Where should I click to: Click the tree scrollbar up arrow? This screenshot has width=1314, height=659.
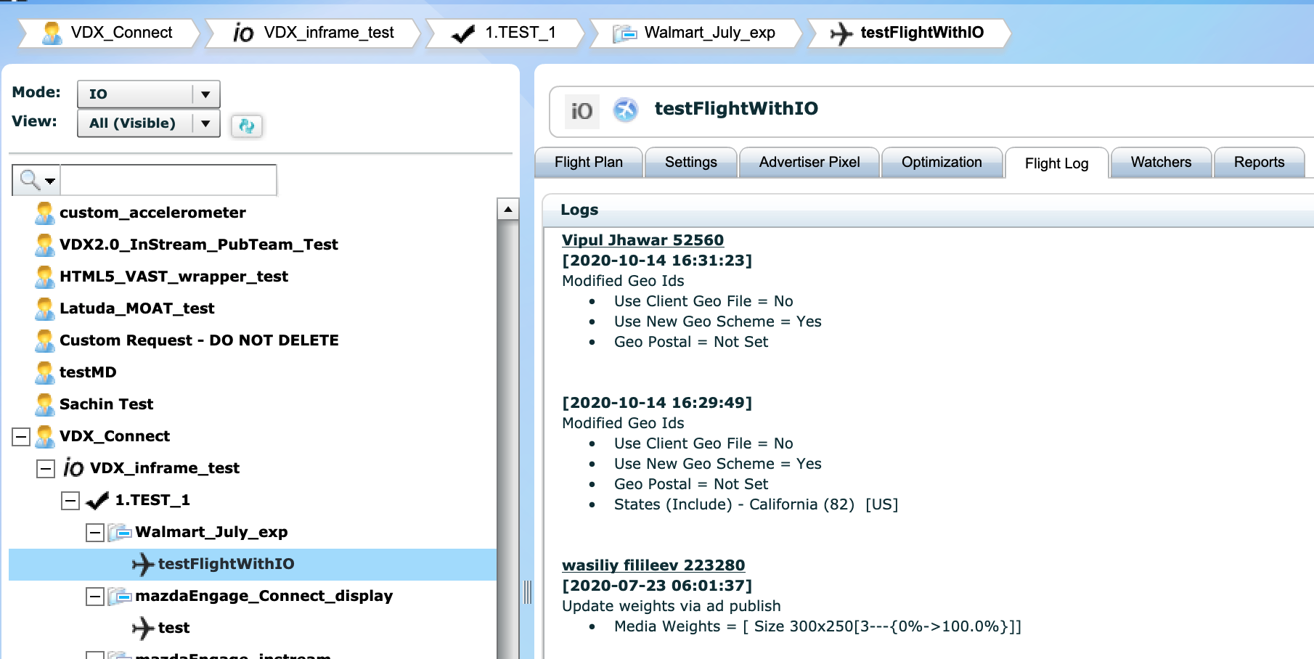tap(508, 209)
